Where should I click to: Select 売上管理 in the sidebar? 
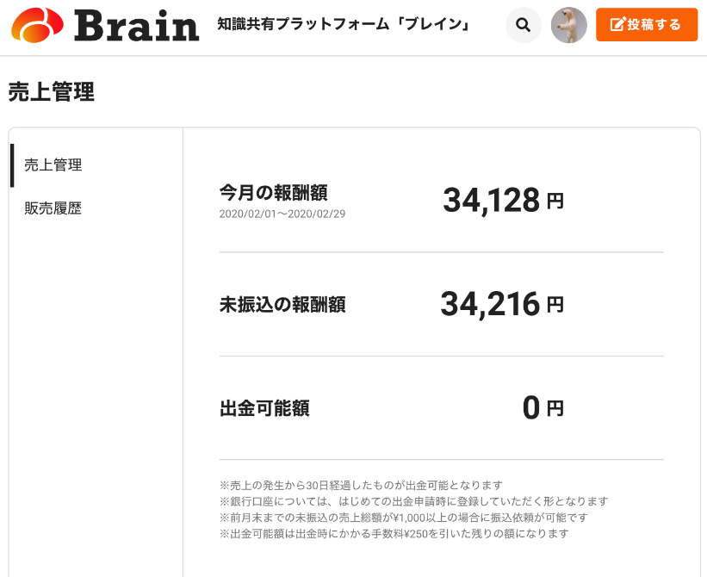click(x=53, y=165)
